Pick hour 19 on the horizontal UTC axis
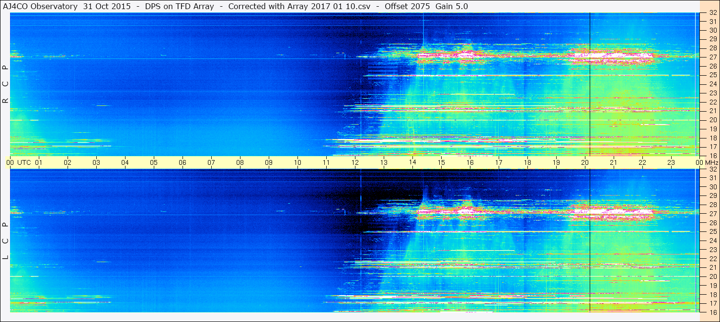This screenshot has height=322, width=720. point(556,162)
